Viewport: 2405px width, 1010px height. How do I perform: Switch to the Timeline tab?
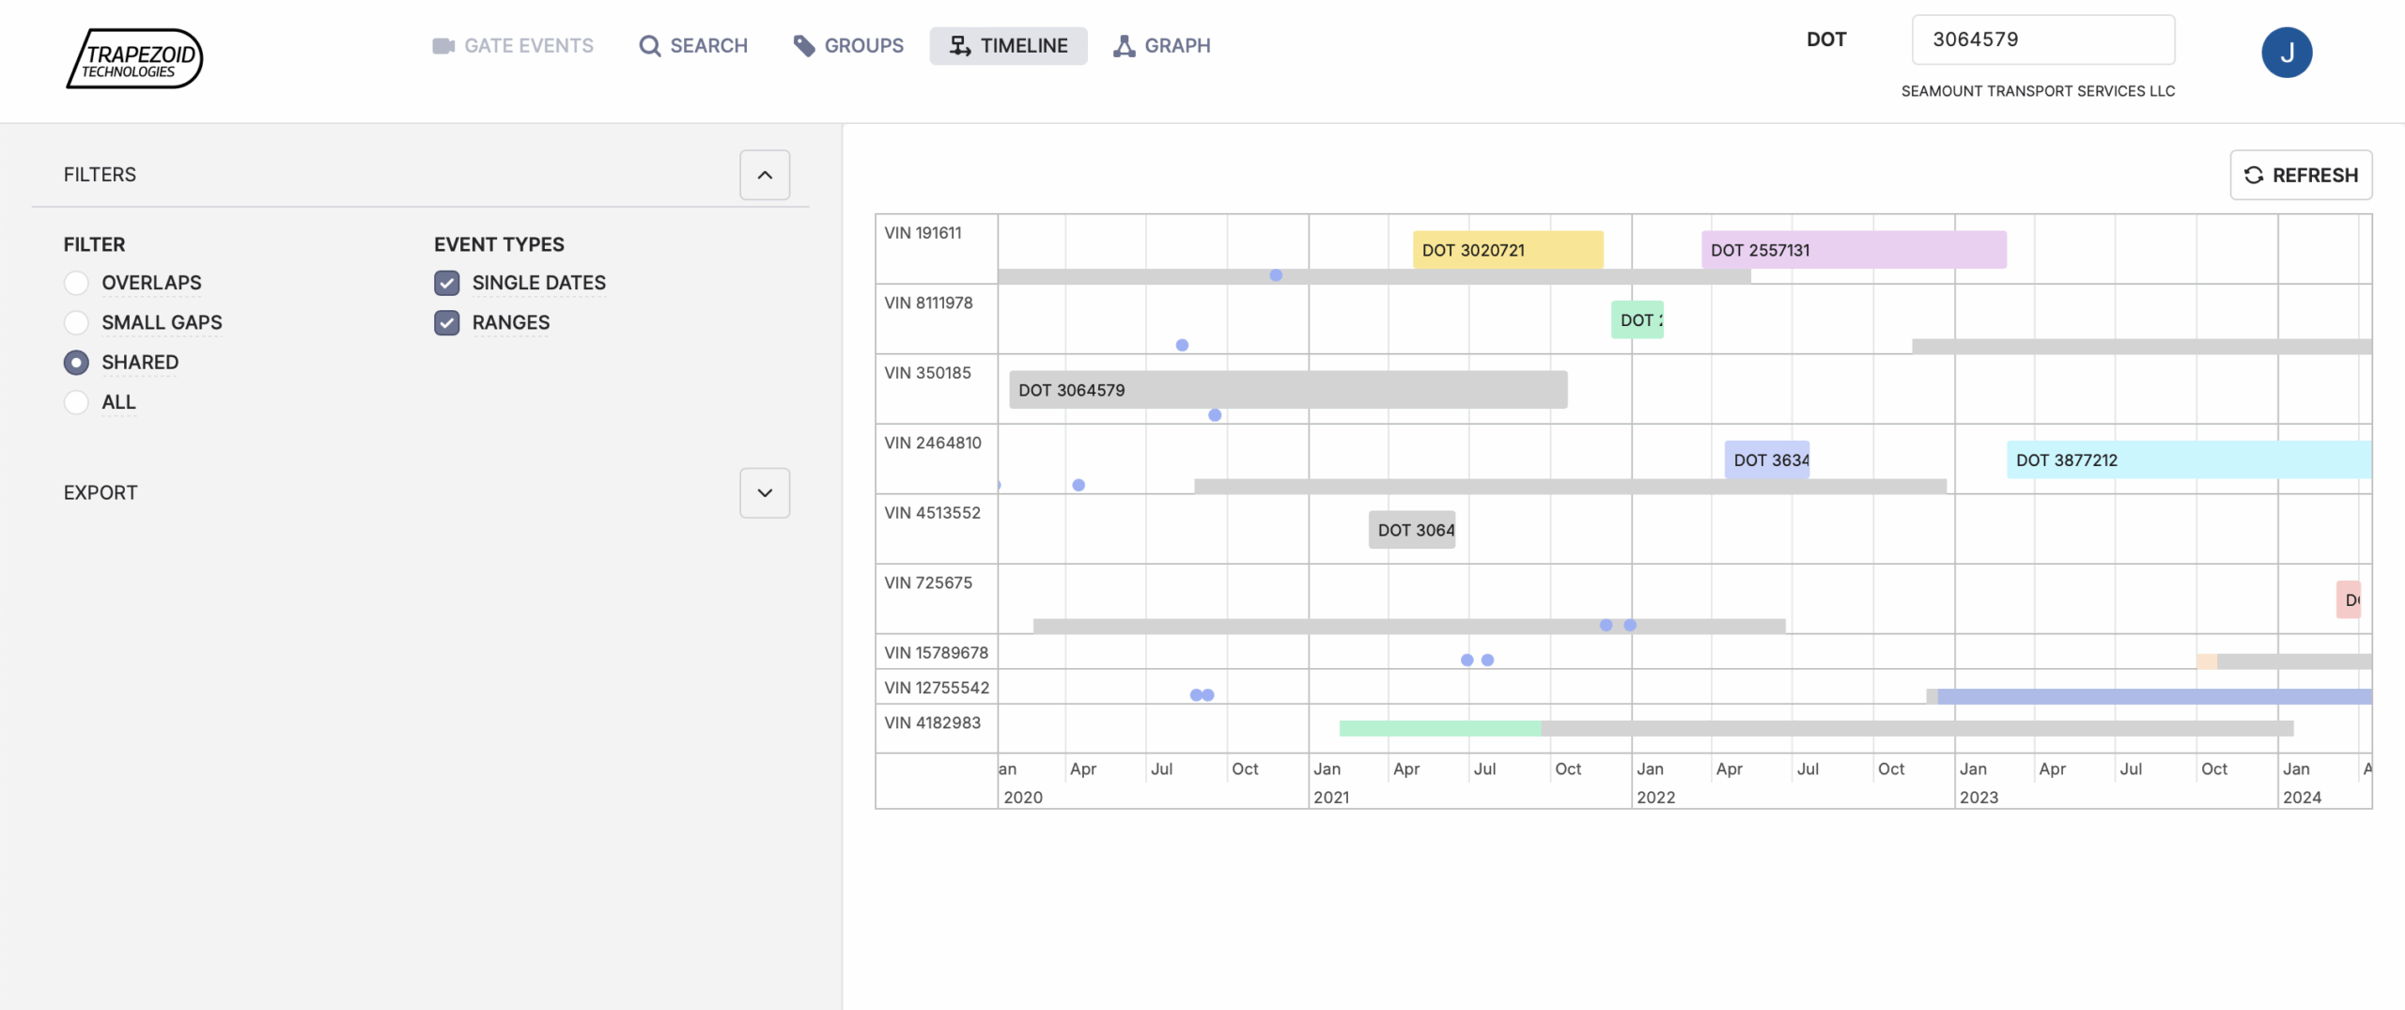pyautogui.click(x=1008, y=45)
